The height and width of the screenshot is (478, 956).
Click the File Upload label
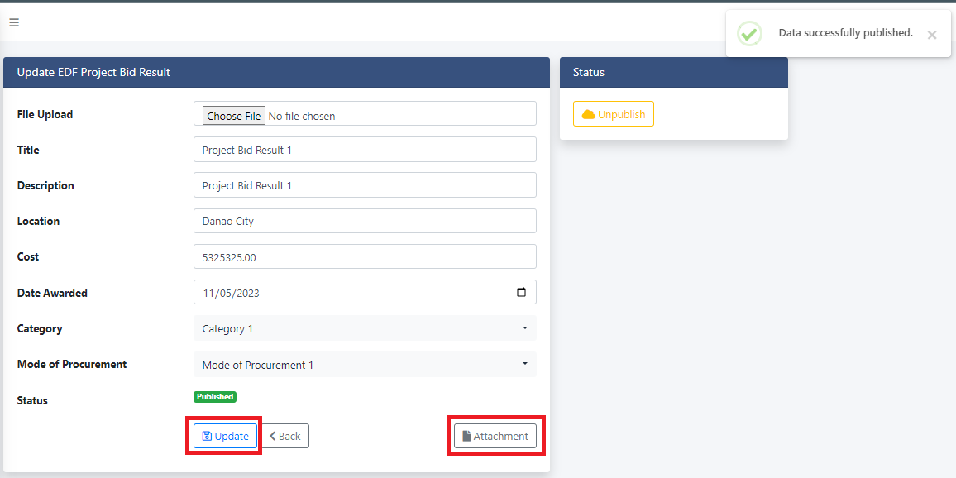coord(45,114)
